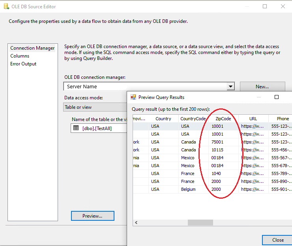Switch to the Columns page

tap(20, 56)
